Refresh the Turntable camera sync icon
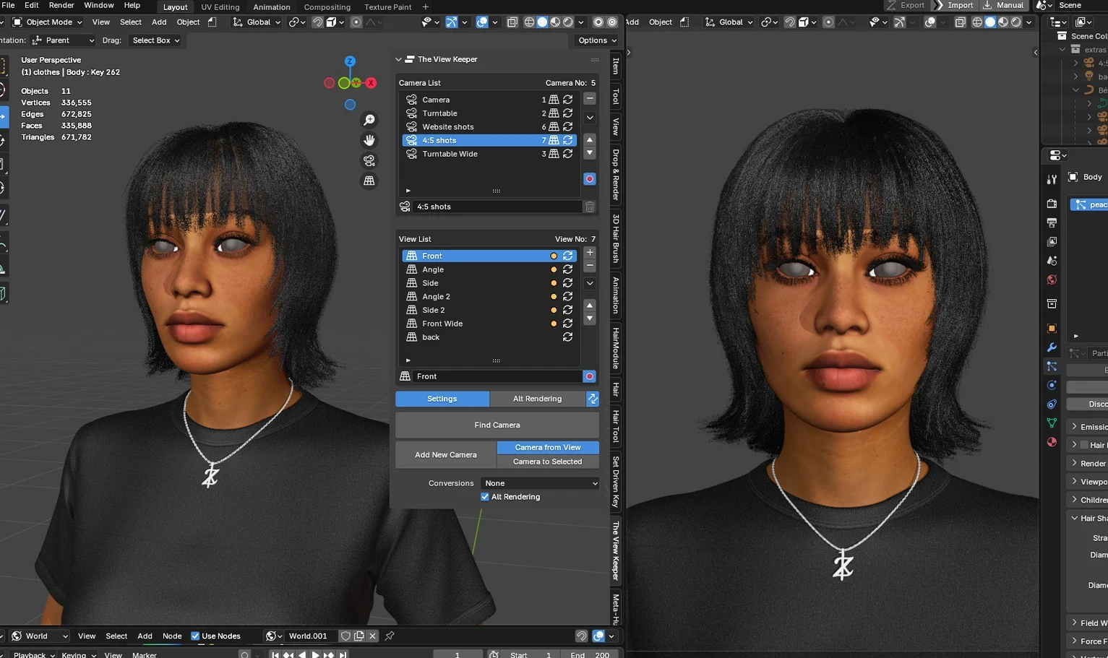1108x658 pixels. click(568, 113)
